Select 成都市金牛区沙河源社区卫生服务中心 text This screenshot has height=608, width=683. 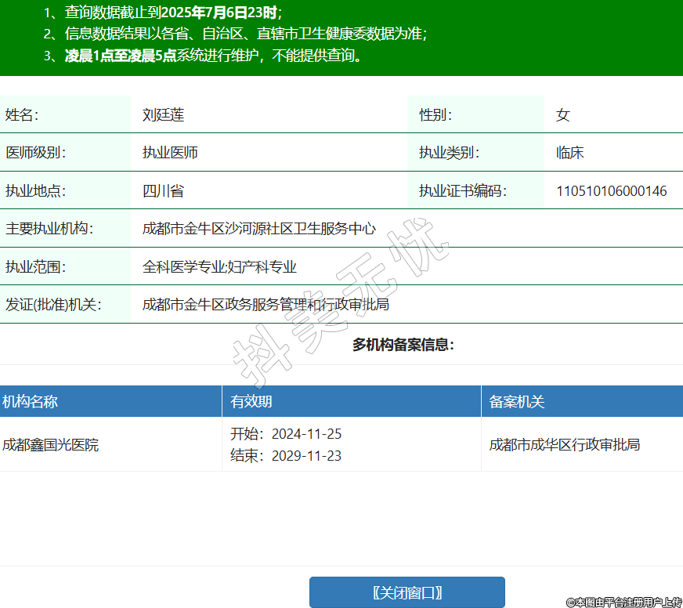[259, 230]
